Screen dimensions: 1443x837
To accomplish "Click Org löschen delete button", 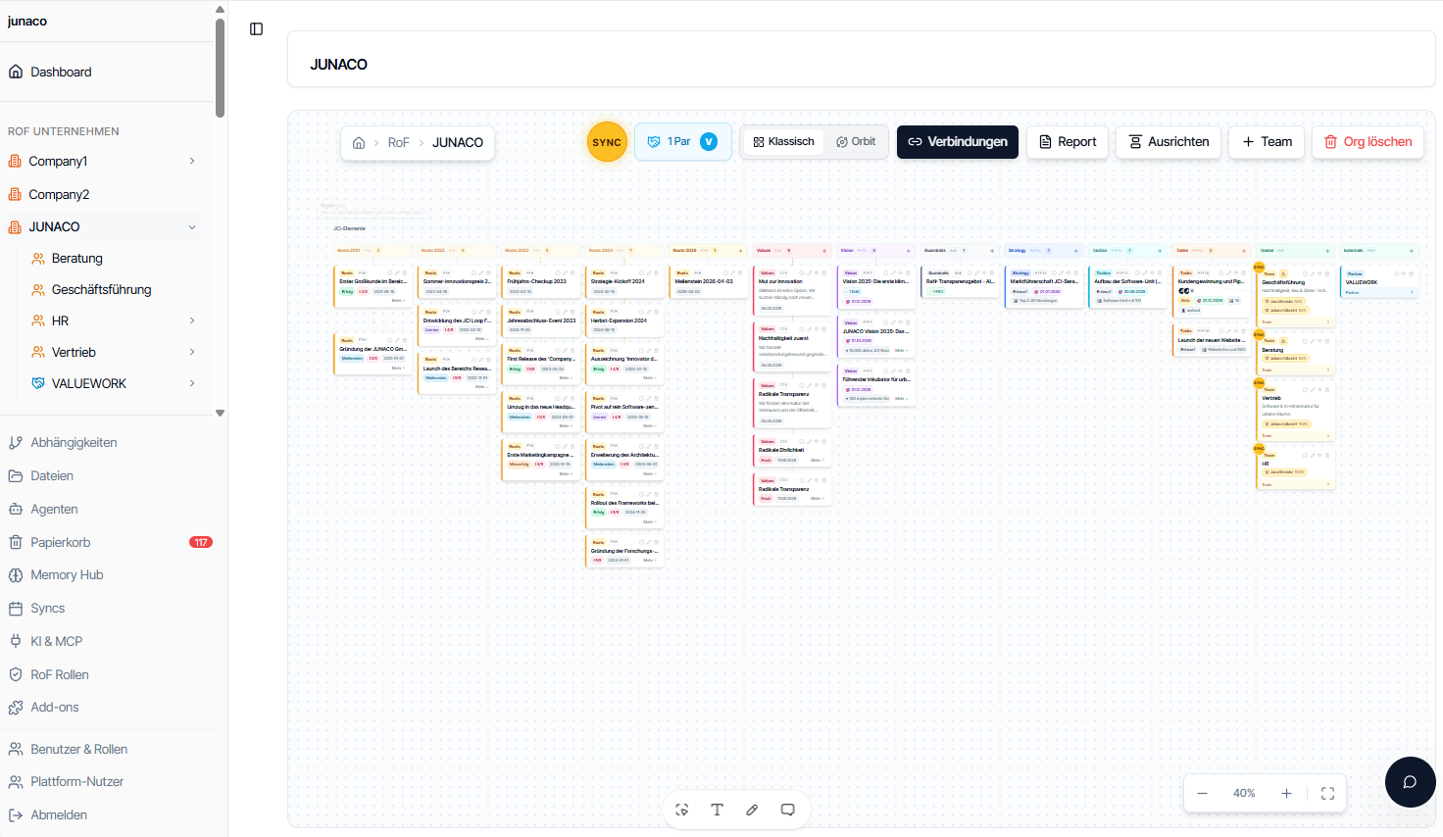I will click(1368, 142).
